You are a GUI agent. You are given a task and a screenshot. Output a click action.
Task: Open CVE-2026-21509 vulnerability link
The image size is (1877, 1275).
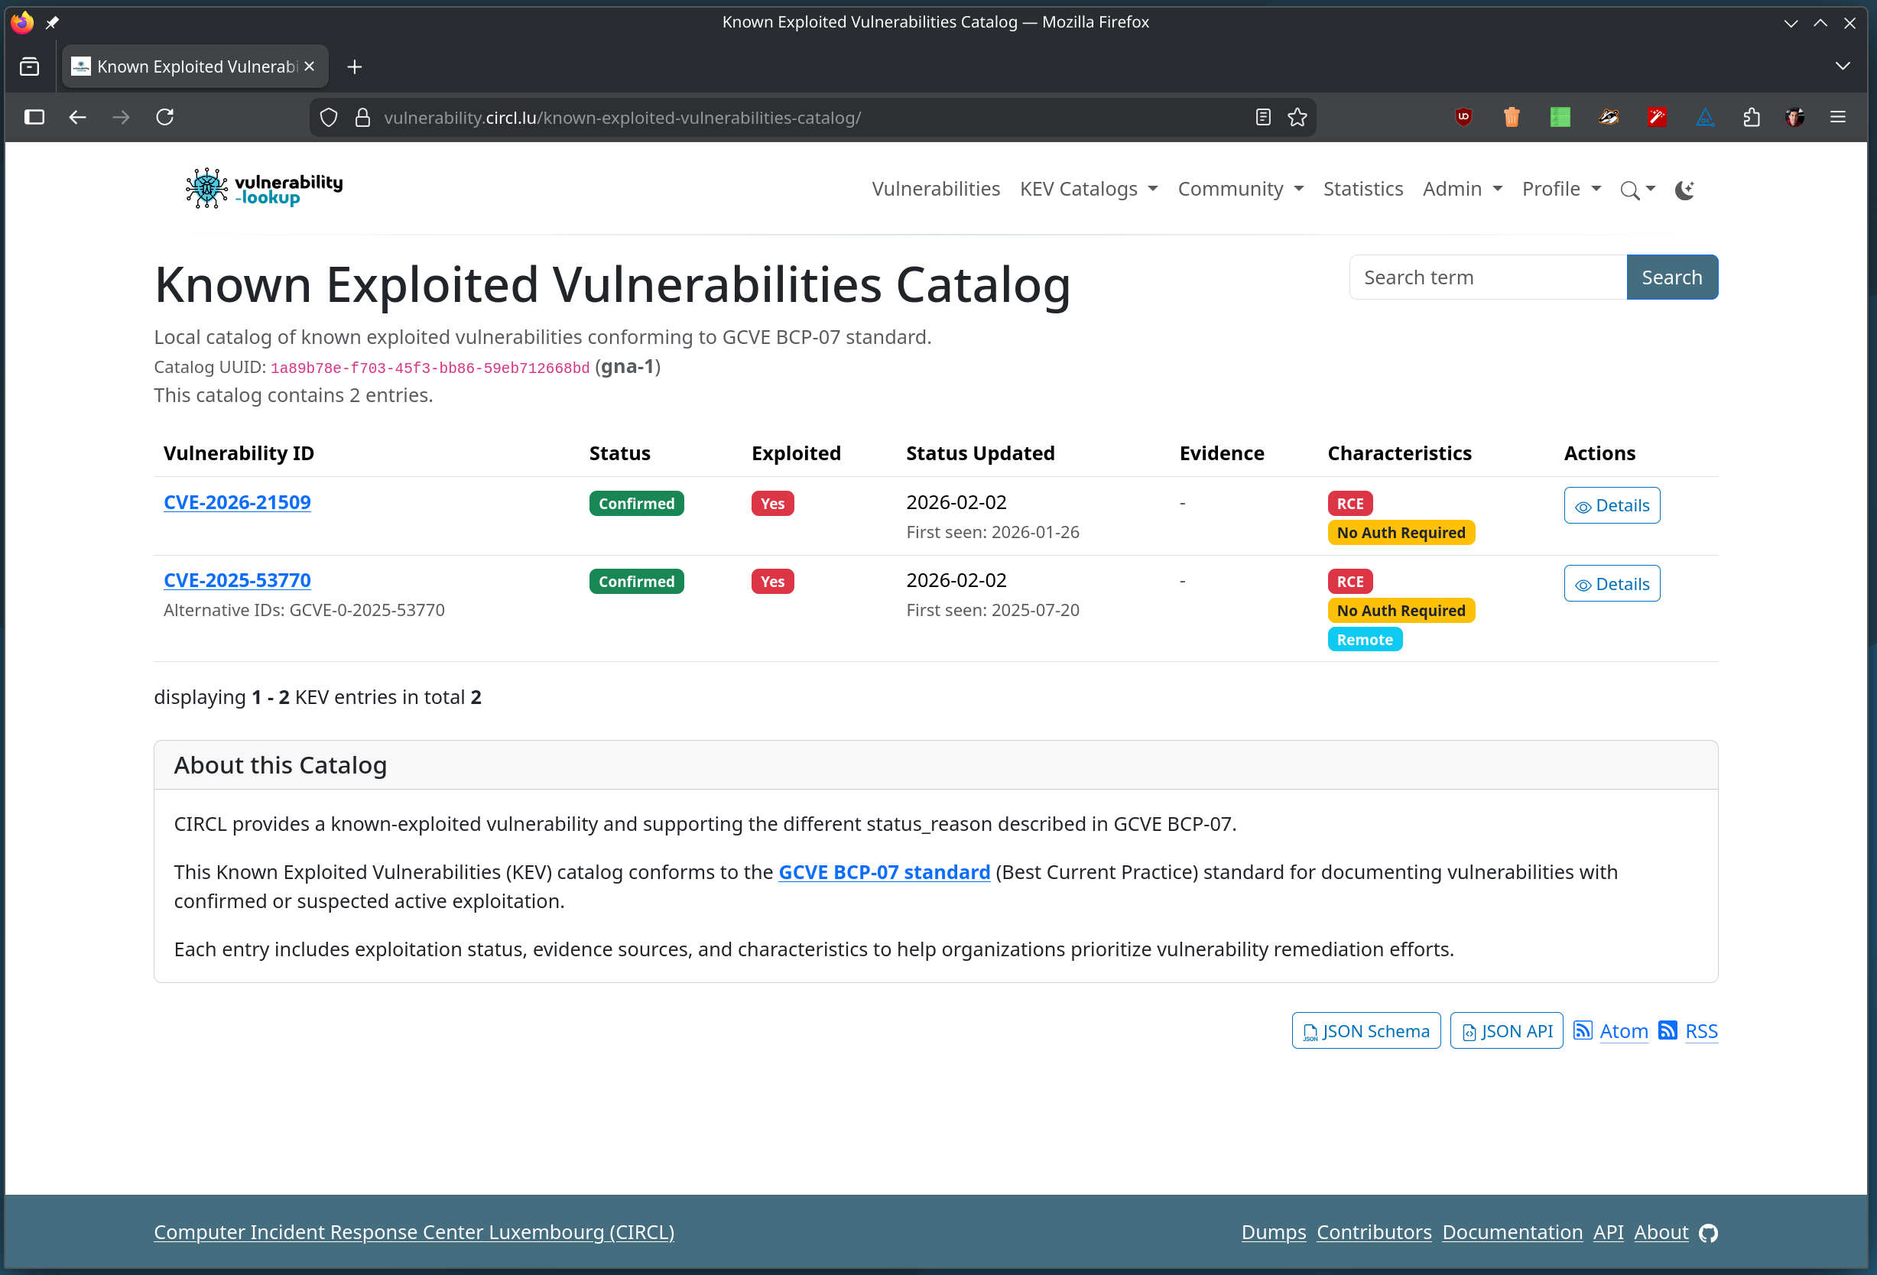237,502
